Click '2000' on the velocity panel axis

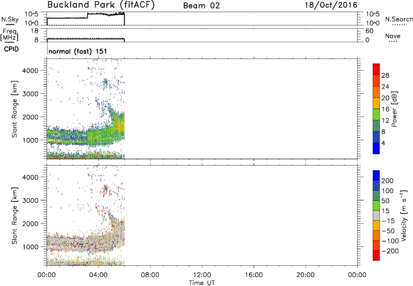click(x=30, y=224)
